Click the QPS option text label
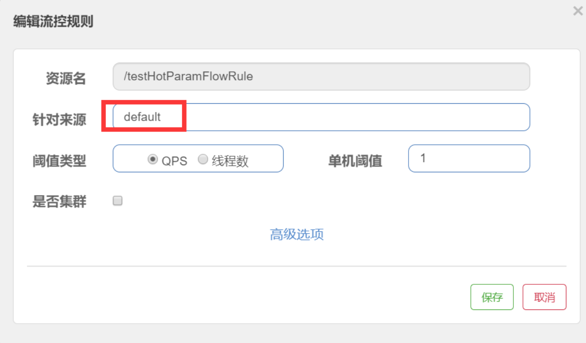This screenshot has height=343, width=586. (174, 161)
